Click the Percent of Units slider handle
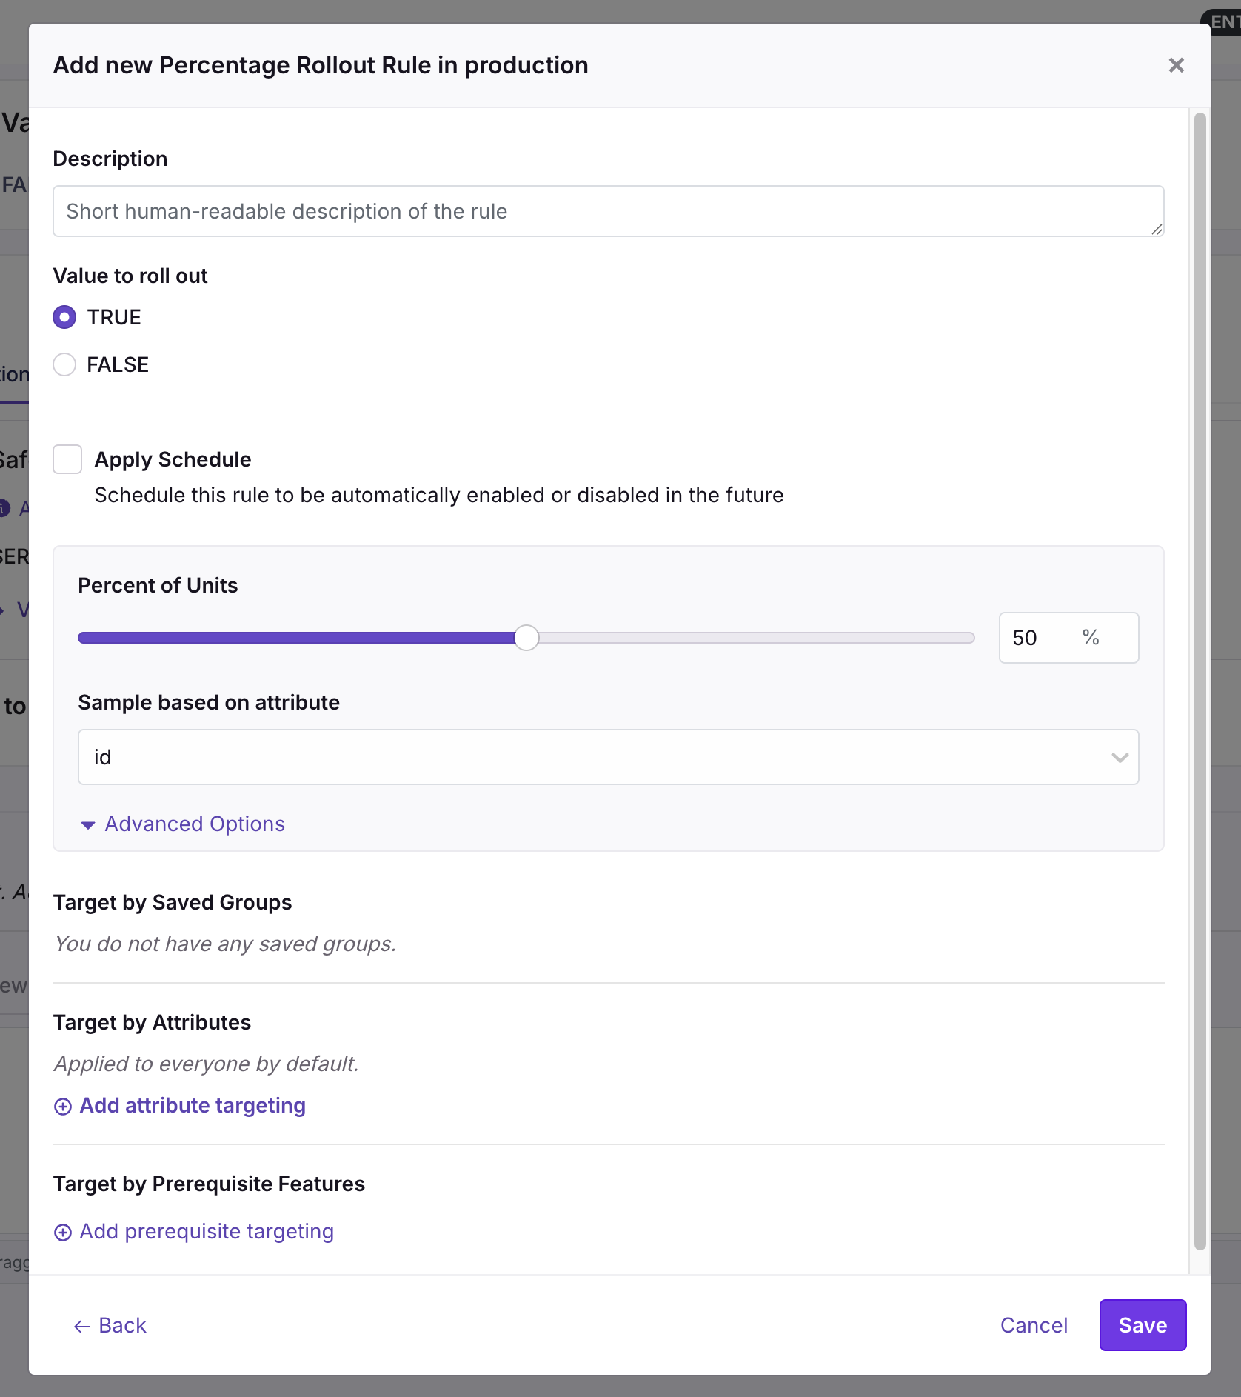Screen dimensions: 1241x1397 click(526, 638)
